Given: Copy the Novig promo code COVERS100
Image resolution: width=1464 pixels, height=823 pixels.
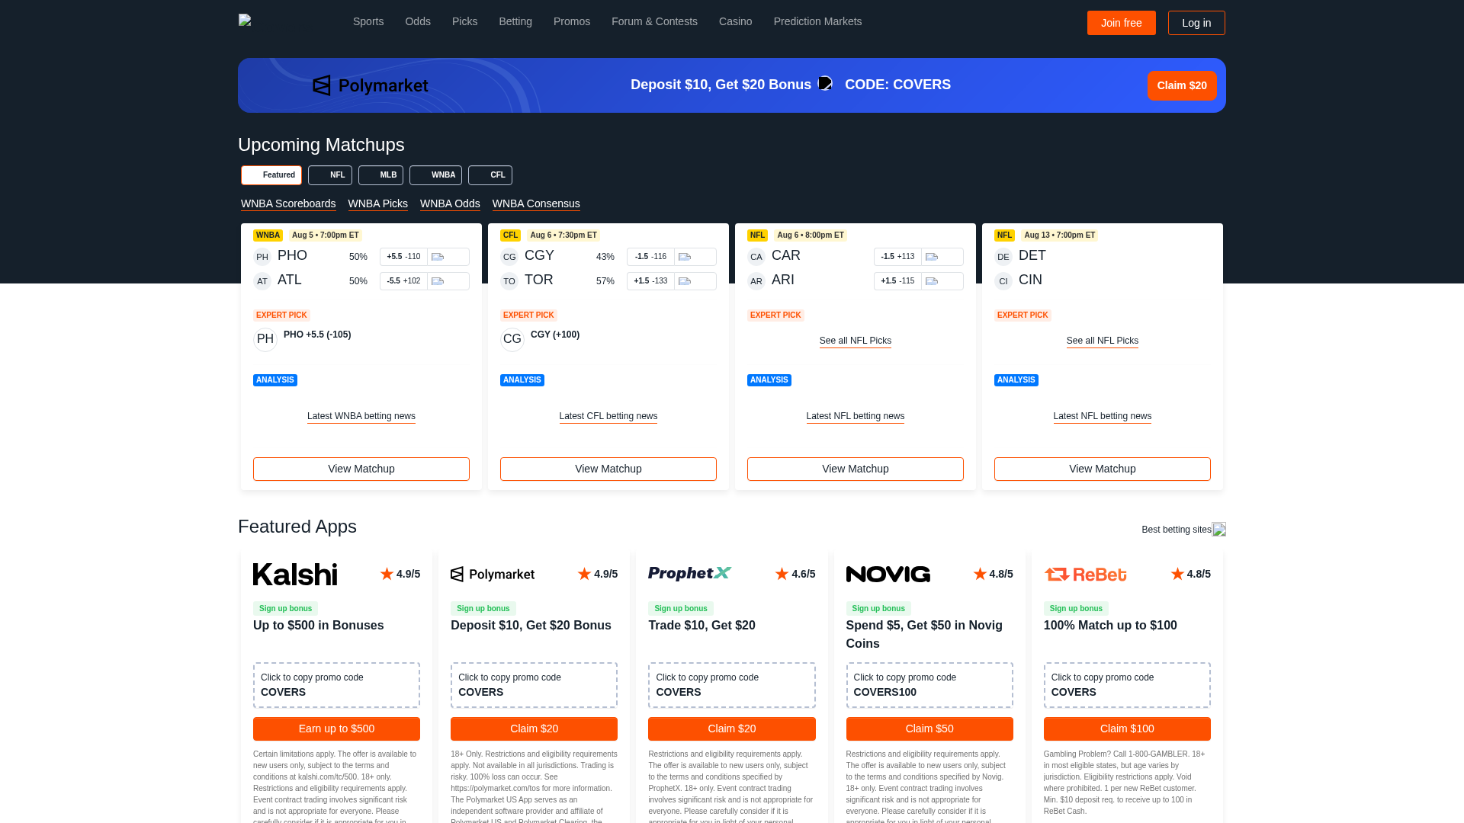Looking at the screenshot, I should click(929, 685).
